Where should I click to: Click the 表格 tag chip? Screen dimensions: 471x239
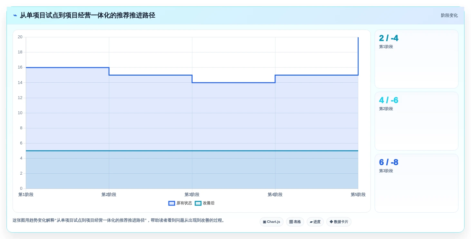click(295, 222)
